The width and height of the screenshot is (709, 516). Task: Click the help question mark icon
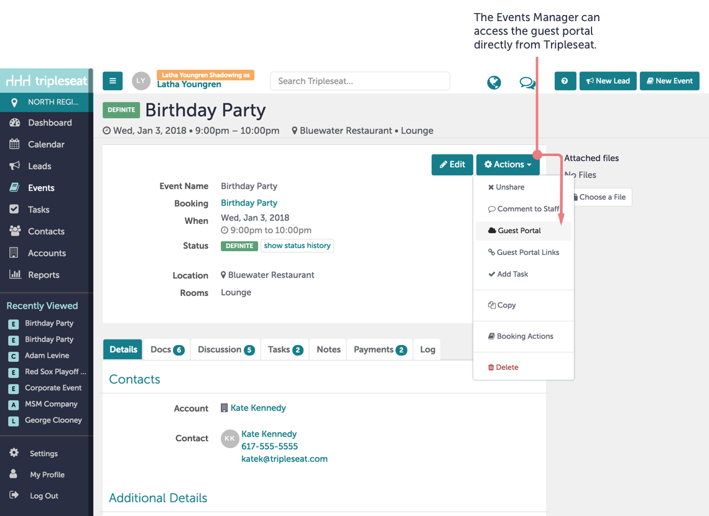tap(565, 81)
